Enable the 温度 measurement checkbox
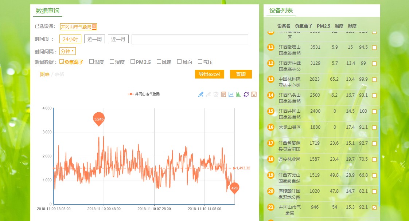 pyautogui.click(x=91, y=62)
